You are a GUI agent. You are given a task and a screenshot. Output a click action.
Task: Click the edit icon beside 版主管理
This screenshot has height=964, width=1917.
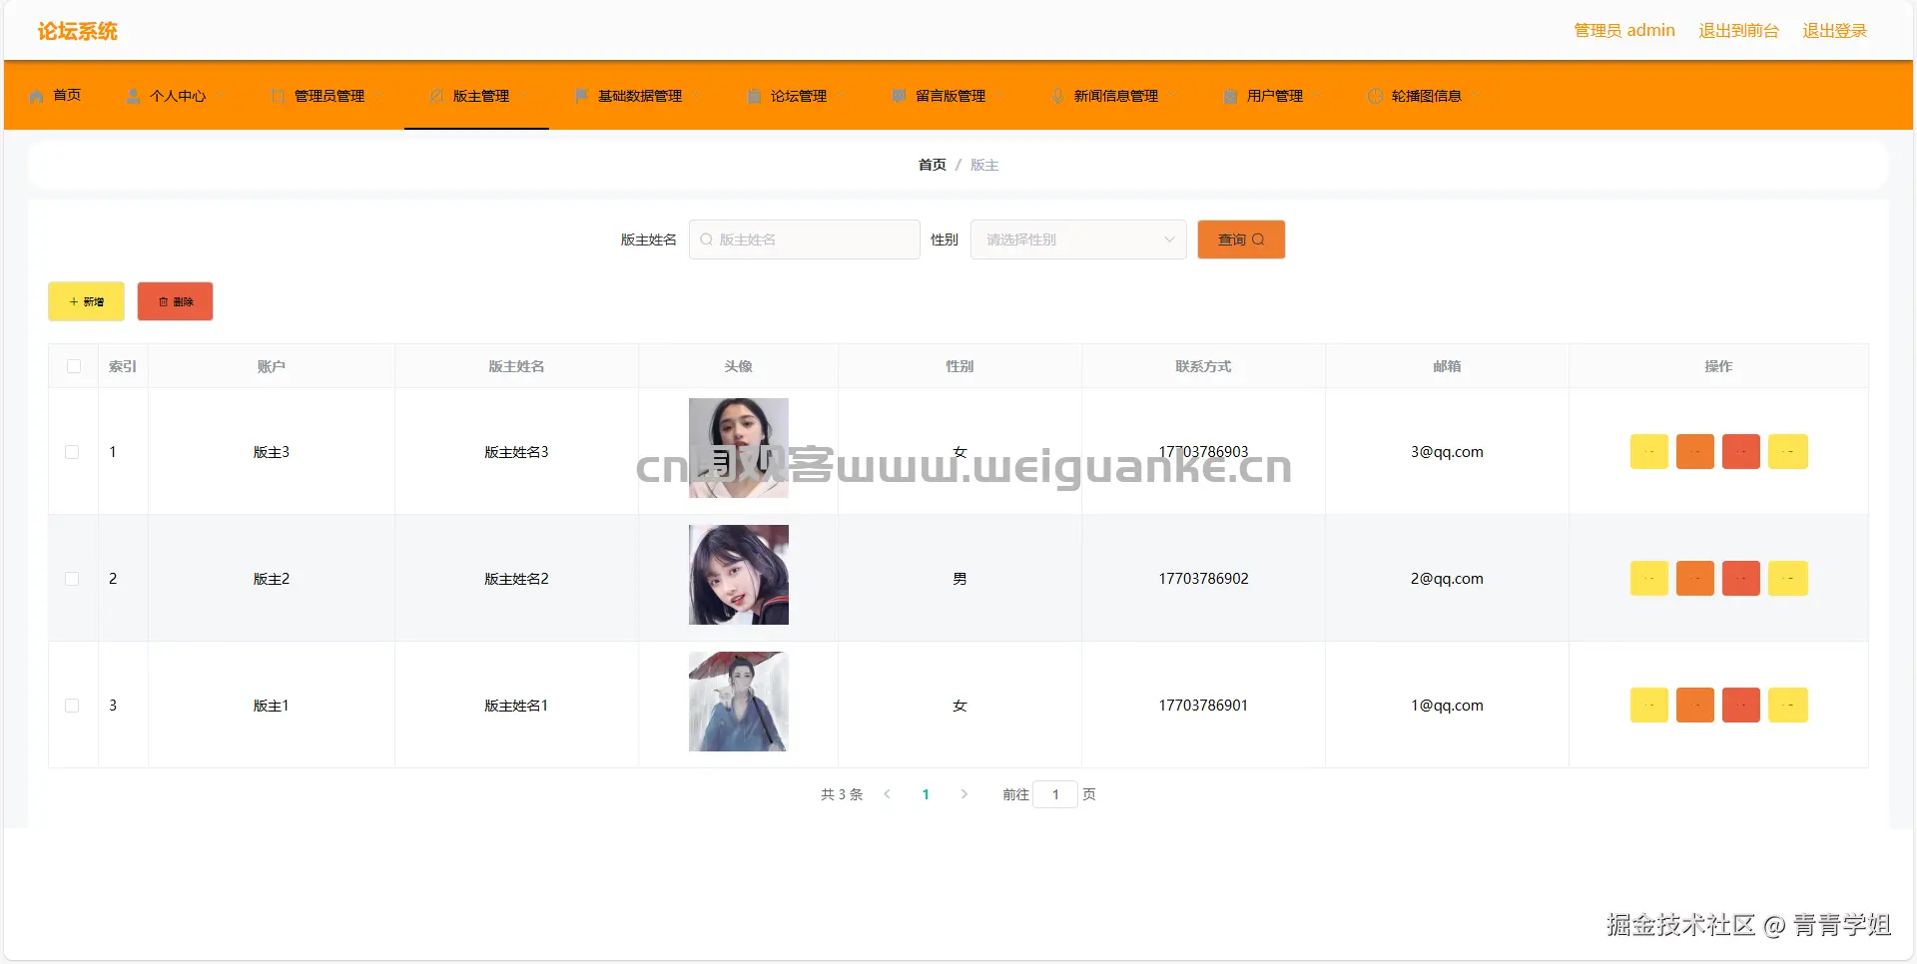coord(436,96)
